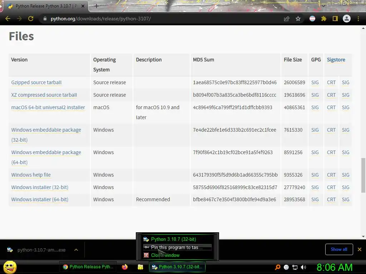Click Python 3.10.7 (32-bit) taskbar button
This screenshot has width=366, height=274.
[177, 267]
